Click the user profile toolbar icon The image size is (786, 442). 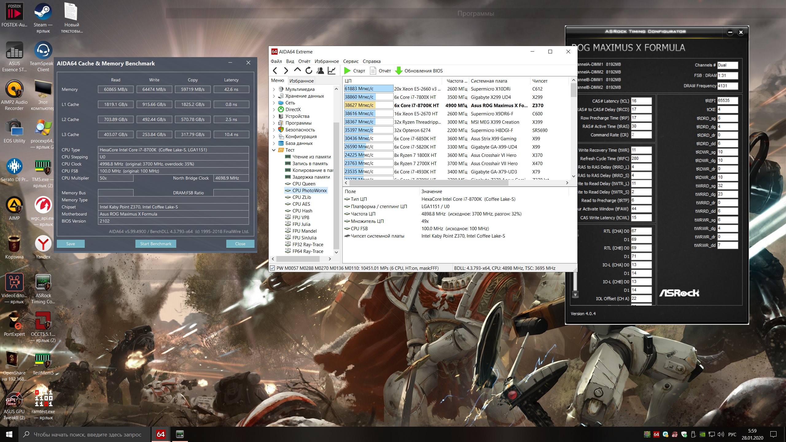(x=320, y=71)
